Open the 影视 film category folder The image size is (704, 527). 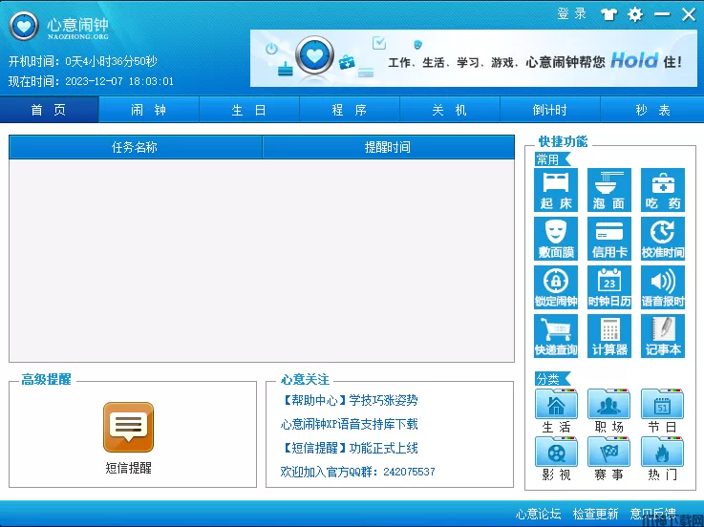[x=556, y=459]
